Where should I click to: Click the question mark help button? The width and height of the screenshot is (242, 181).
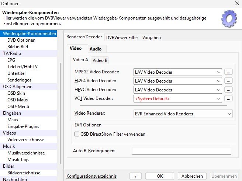point(135,176)
